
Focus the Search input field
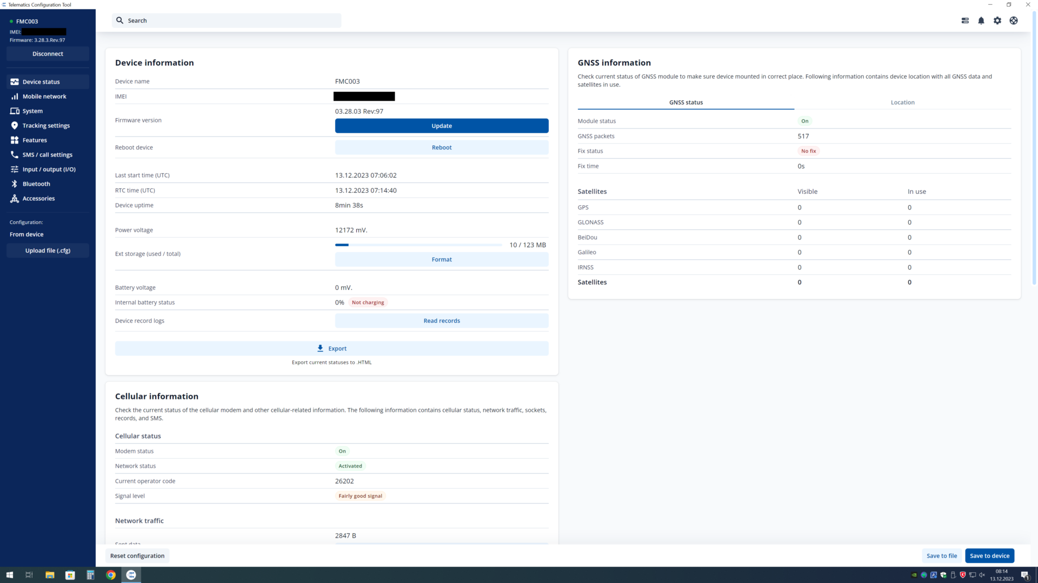[227, 21]
